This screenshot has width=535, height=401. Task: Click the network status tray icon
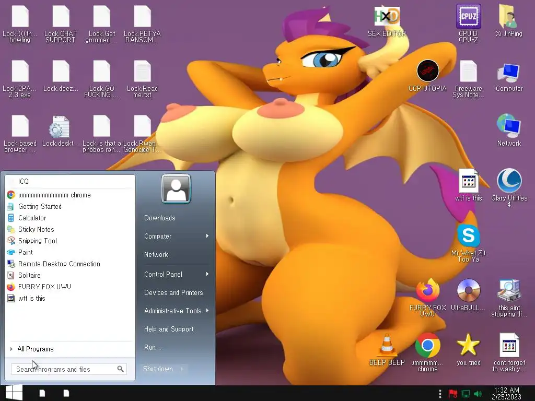tap(466, 394)
